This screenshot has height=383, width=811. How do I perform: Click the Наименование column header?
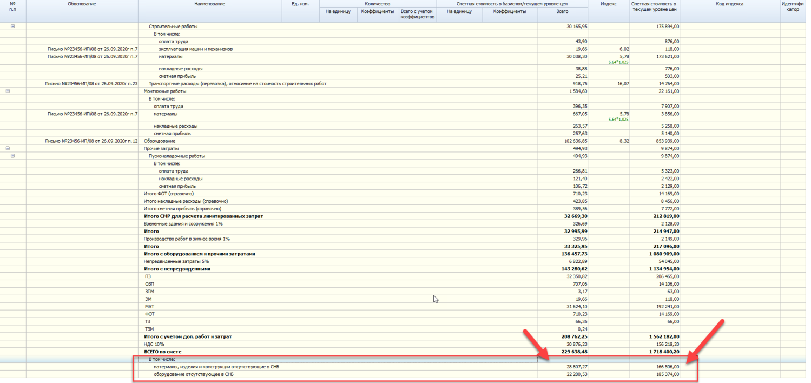[x=209, y=4]
